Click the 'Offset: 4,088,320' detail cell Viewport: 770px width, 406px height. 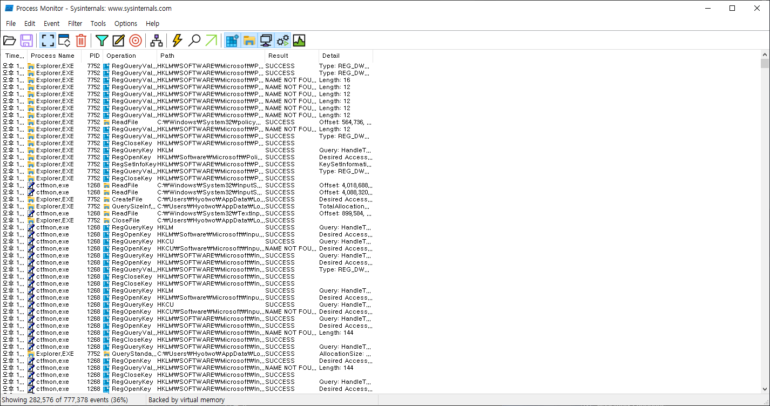click(346, 192)
